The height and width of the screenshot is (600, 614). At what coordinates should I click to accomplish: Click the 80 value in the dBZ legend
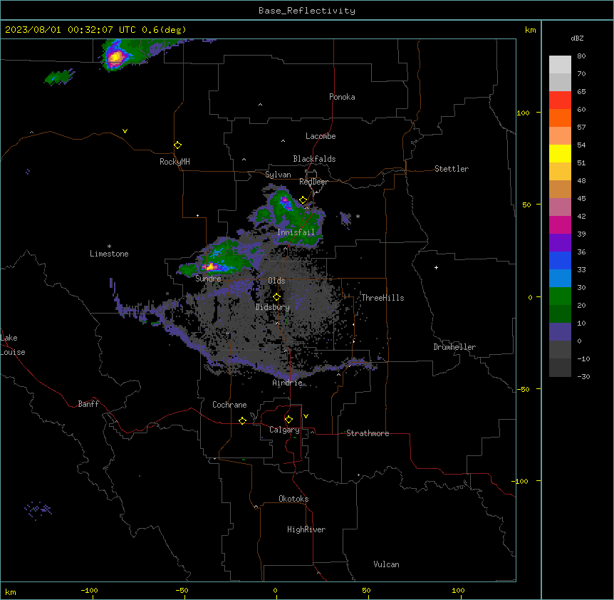581,56
